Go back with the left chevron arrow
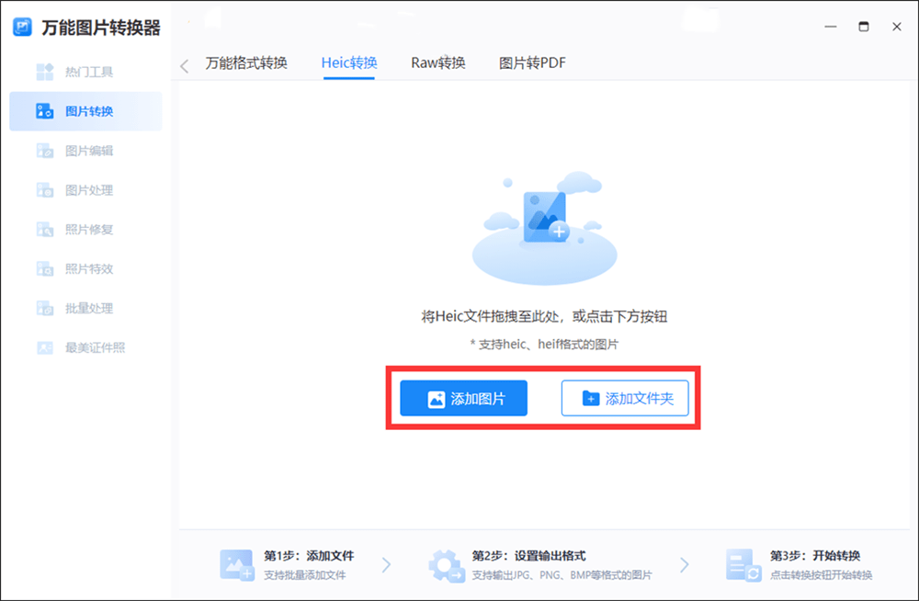Screen dimensions: 919x601 (185, 66)
